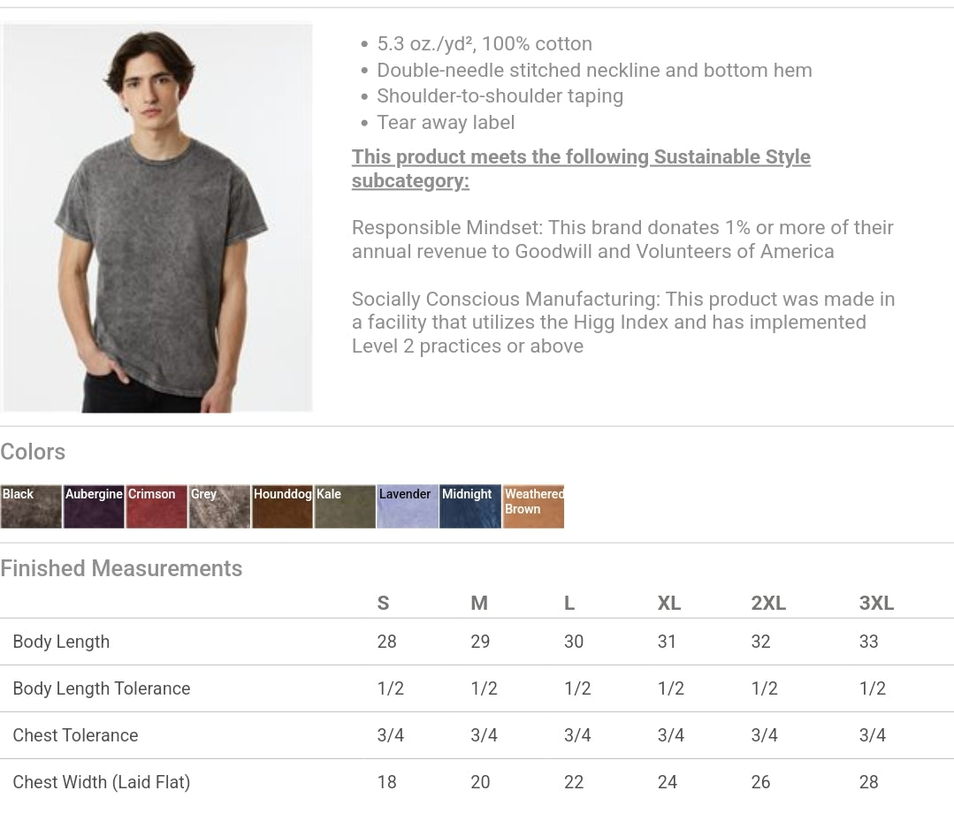954x821 pixels.
Task: Pick the Kale color swatch
Action: point(345,506)
